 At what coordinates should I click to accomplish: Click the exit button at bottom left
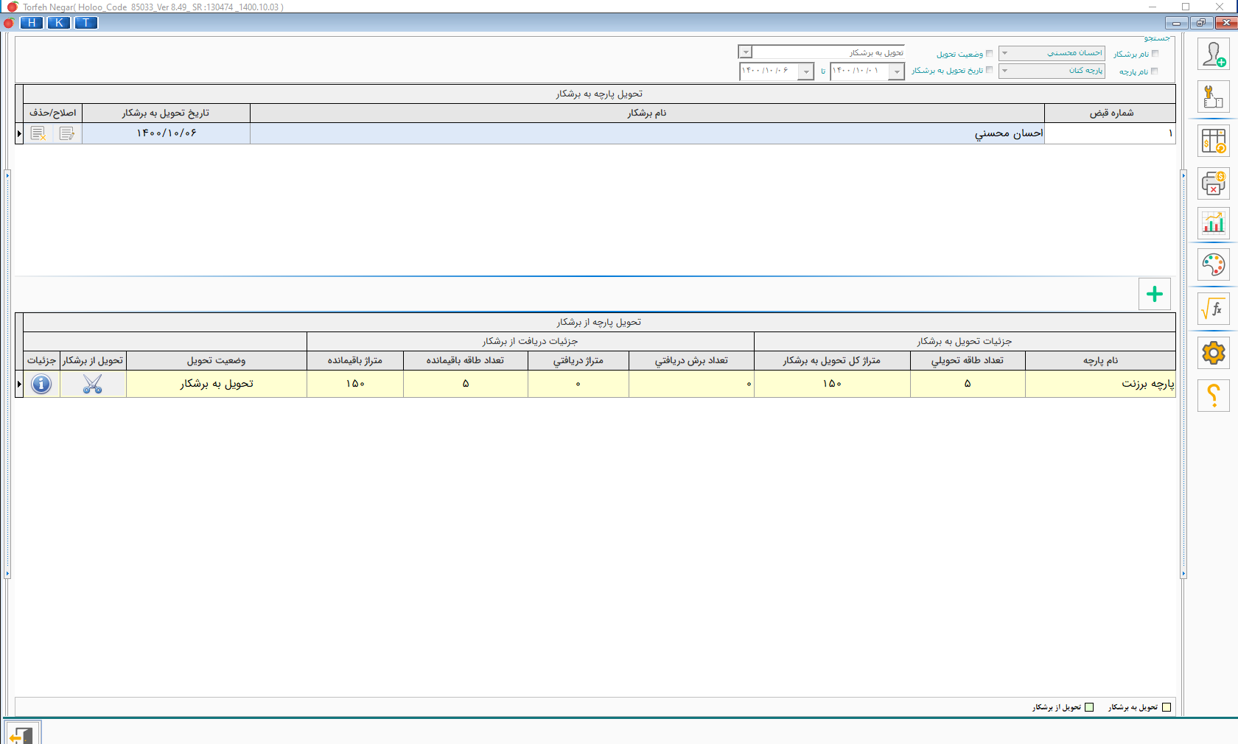click(22, 734)
